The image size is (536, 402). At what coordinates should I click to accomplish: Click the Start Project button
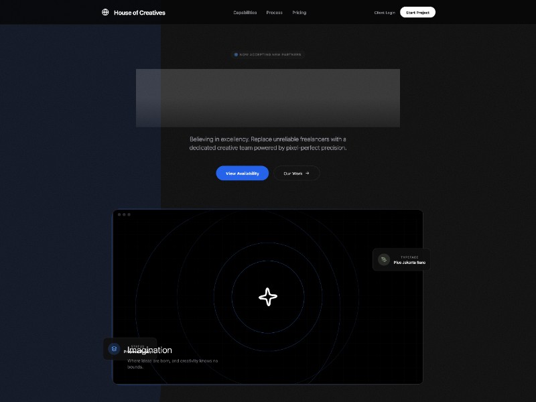[x=417, y=12]
